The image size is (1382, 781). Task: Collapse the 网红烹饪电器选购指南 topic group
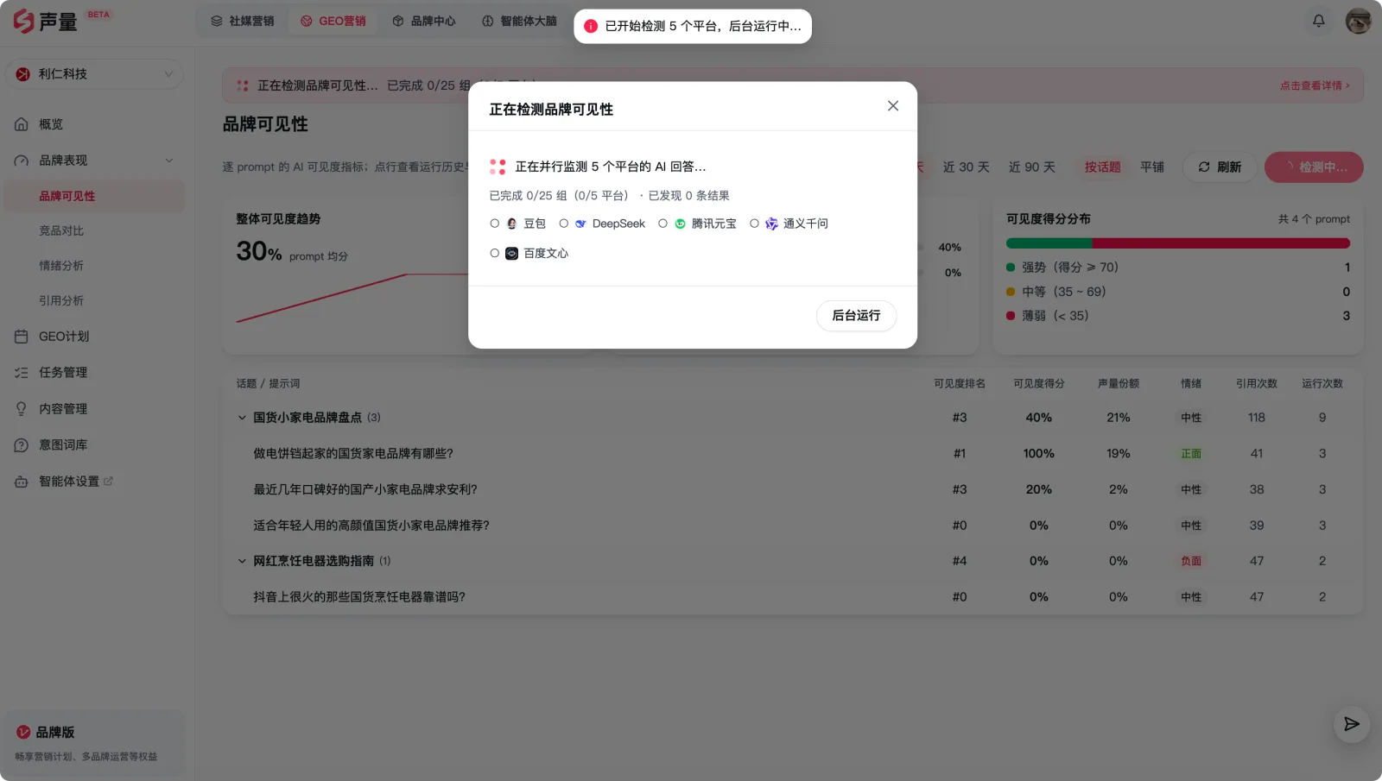pyautogui.click(x=242, y=561)
